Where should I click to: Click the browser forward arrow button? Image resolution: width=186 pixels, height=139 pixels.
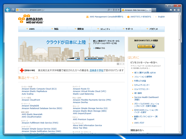(x=13, y=10)
